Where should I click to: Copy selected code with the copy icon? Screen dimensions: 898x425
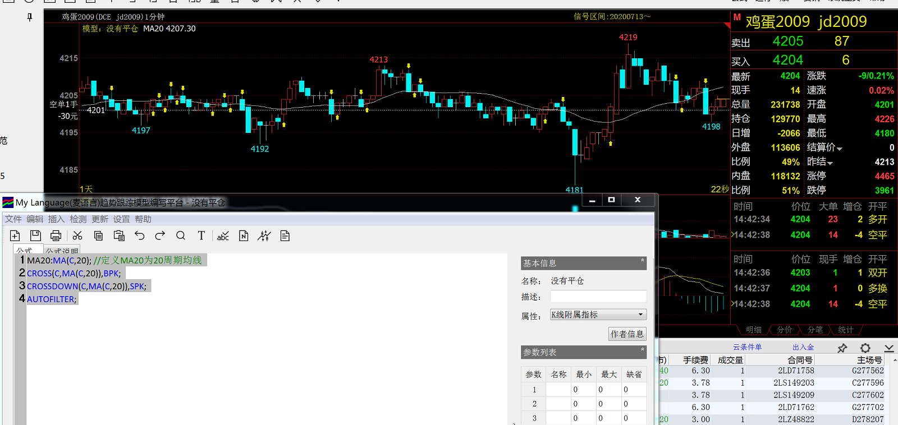coord(98,236)
